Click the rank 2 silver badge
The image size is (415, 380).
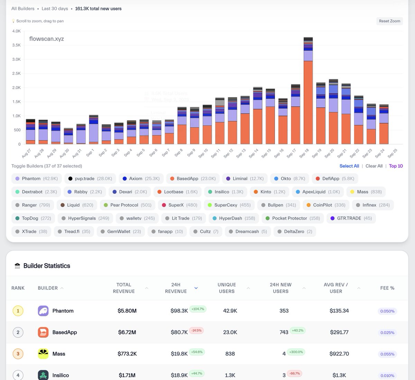(18, 332)
